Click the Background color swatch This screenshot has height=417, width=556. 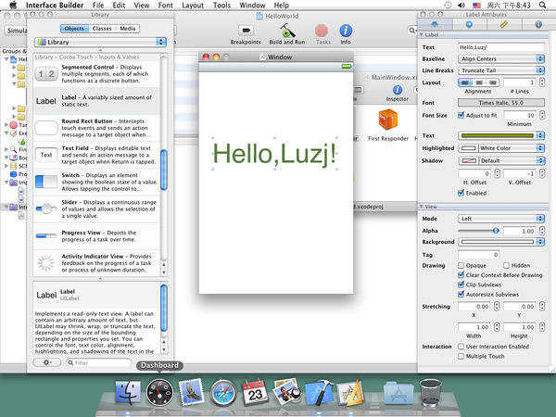coord(498,242)
